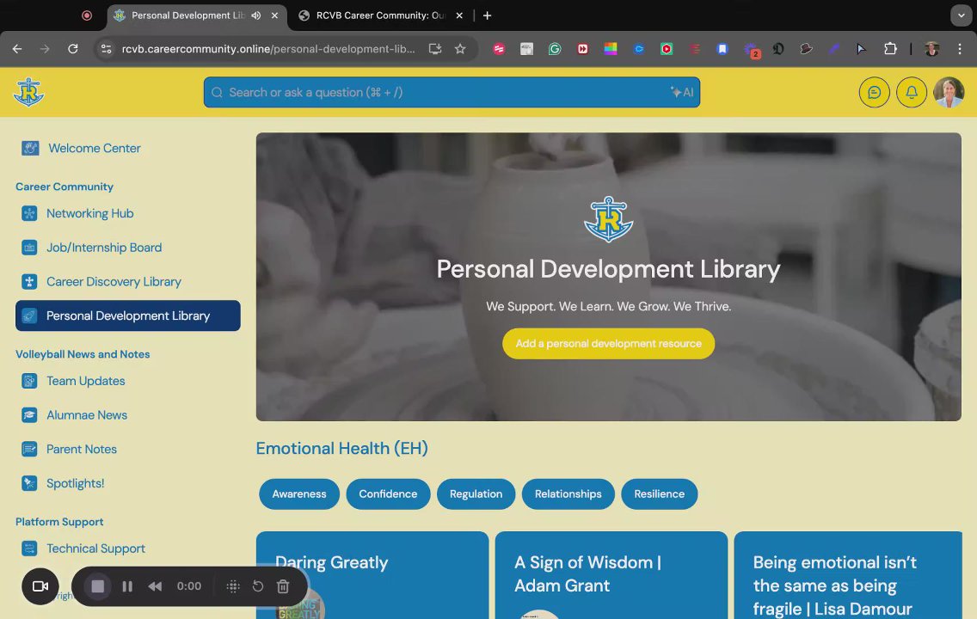The height and width of the screenshot is (619, 977).
Task: Open the Daring Greatly resource card
Action: click(372, 575)
